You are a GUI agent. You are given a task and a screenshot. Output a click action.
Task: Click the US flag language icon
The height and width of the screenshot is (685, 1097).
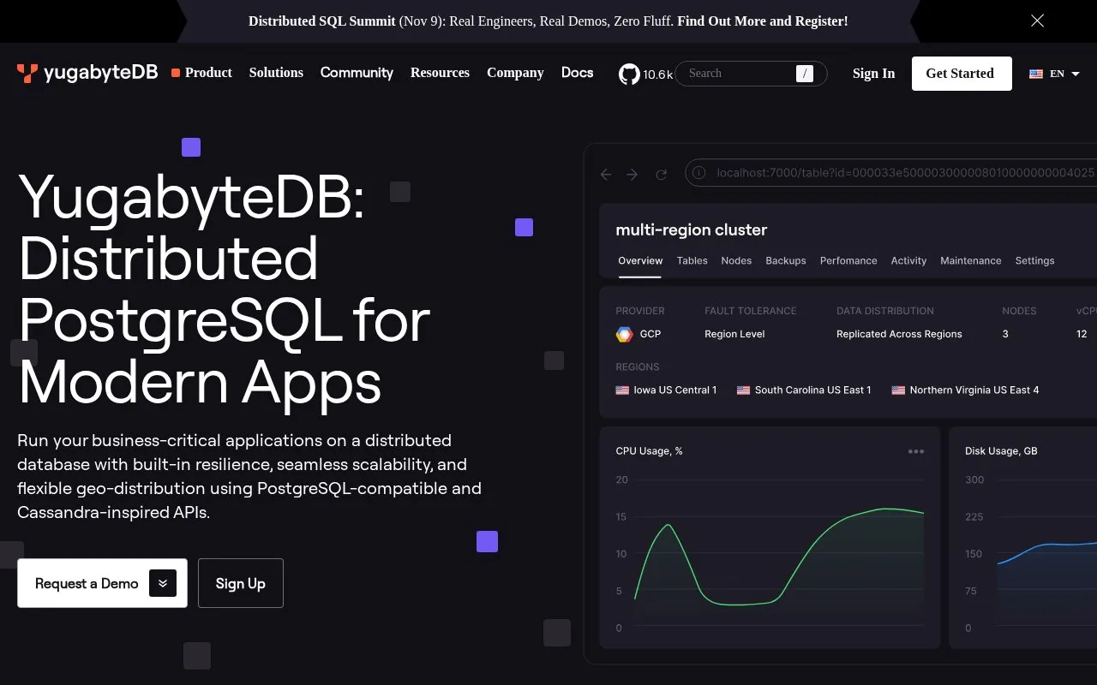tap(1036, 74)
